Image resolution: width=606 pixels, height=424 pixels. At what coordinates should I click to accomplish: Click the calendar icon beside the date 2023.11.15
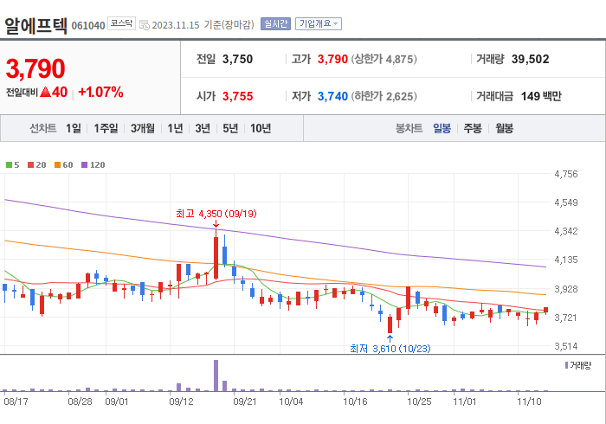coord(145,25)
